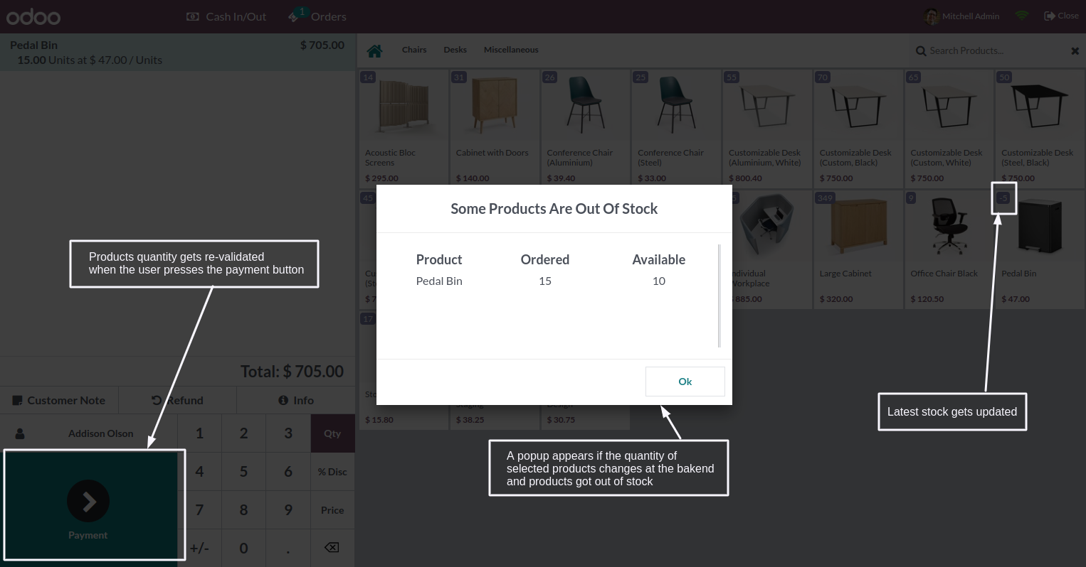Open the Orders ticket icon
This screenshot has width=1086, height=567.
295,16
